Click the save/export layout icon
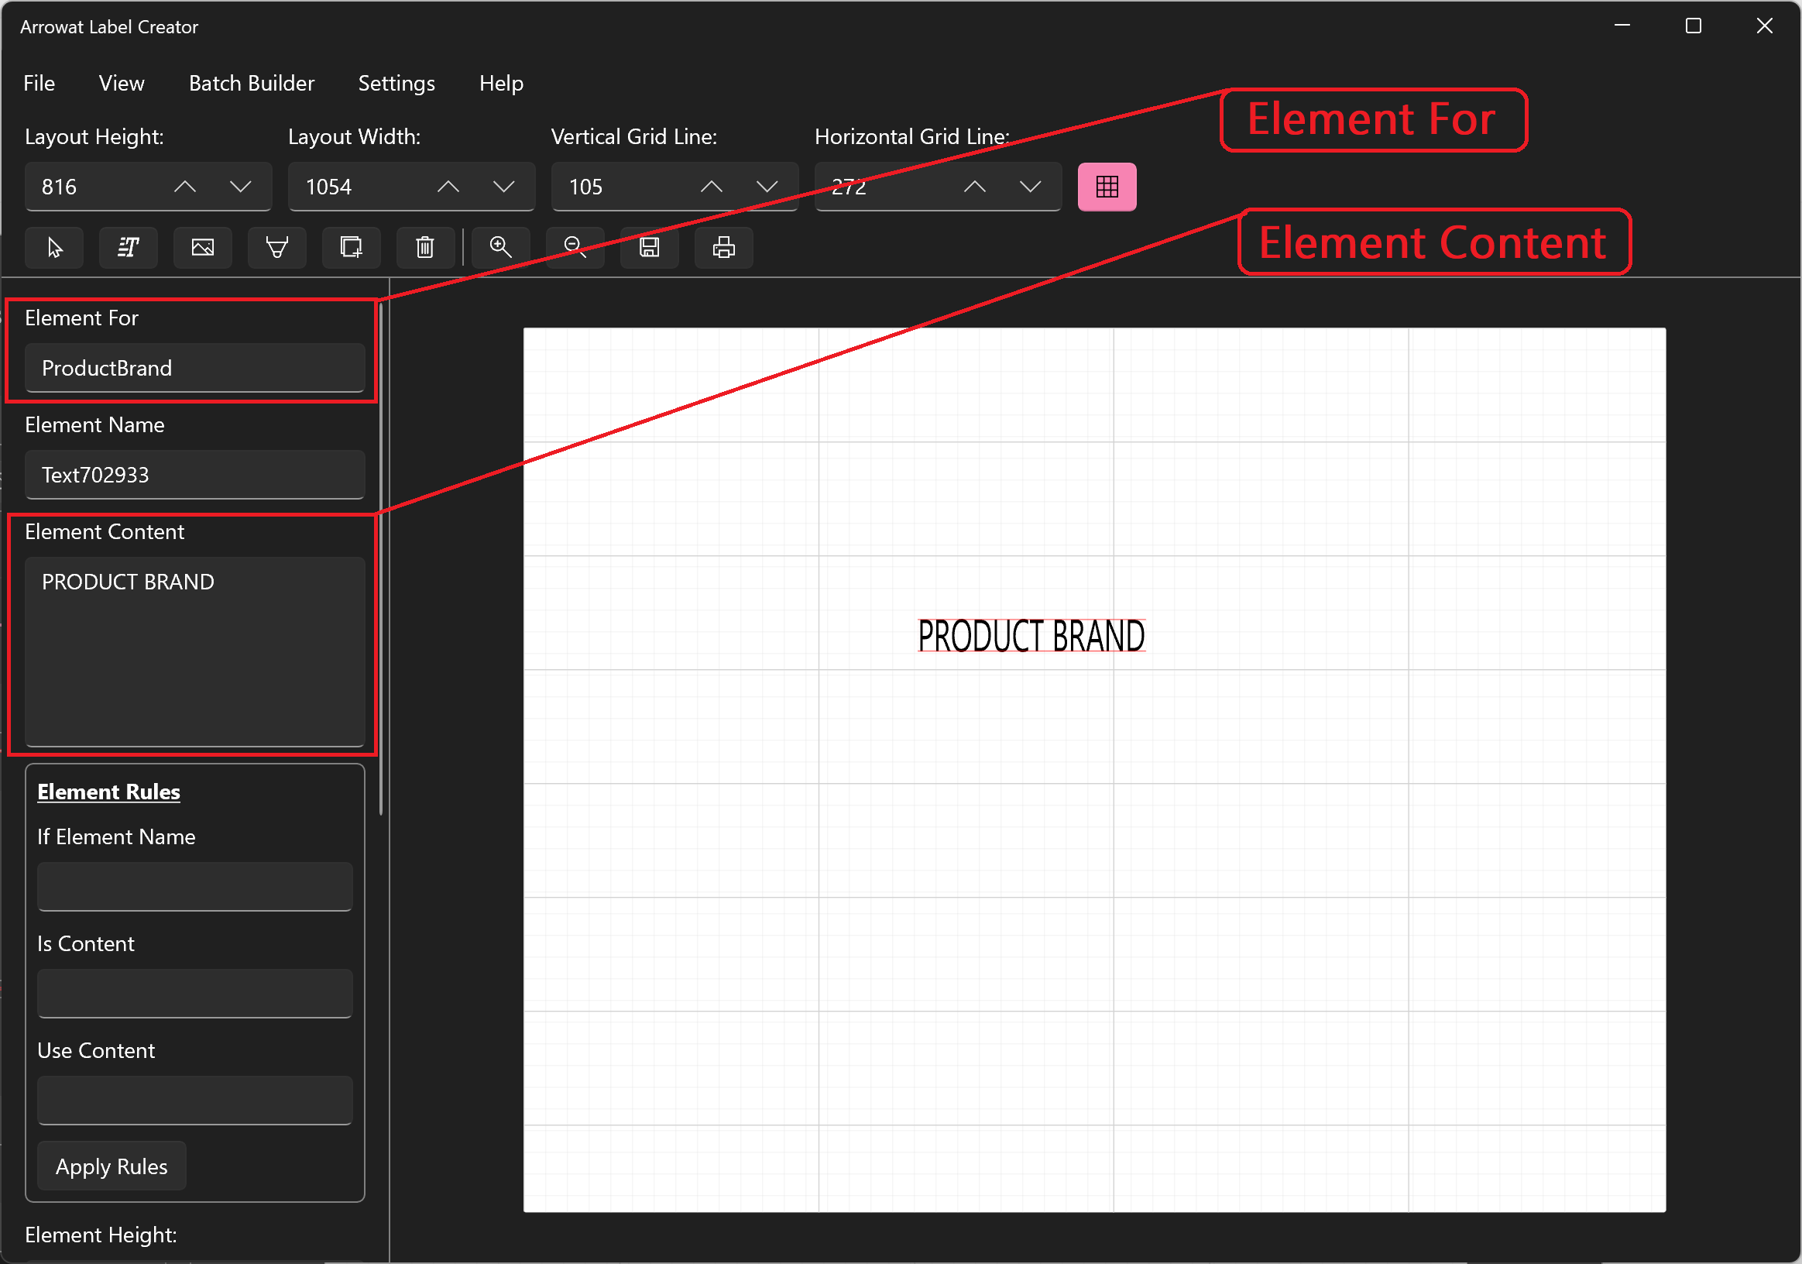This screenshot has height=1264, width=1802. pos(649,248)
